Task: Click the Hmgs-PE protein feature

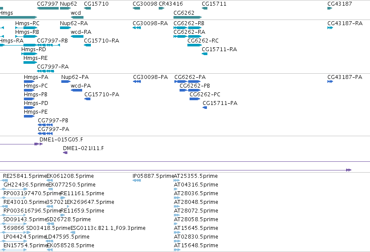Action: tap(29, 116)
